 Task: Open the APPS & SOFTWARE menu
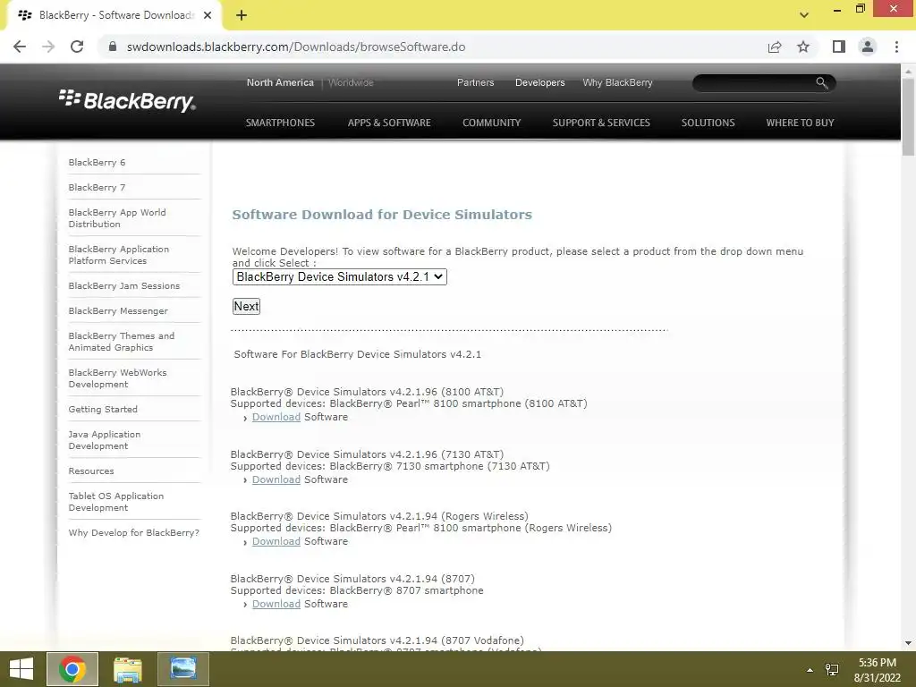tap(389, 123)
